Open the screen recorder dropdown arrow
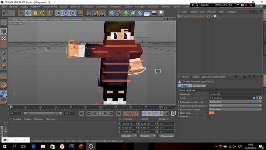 (x=238, y=5)
